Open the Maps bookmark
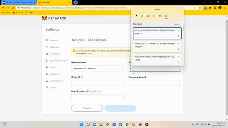 point(30,13)
